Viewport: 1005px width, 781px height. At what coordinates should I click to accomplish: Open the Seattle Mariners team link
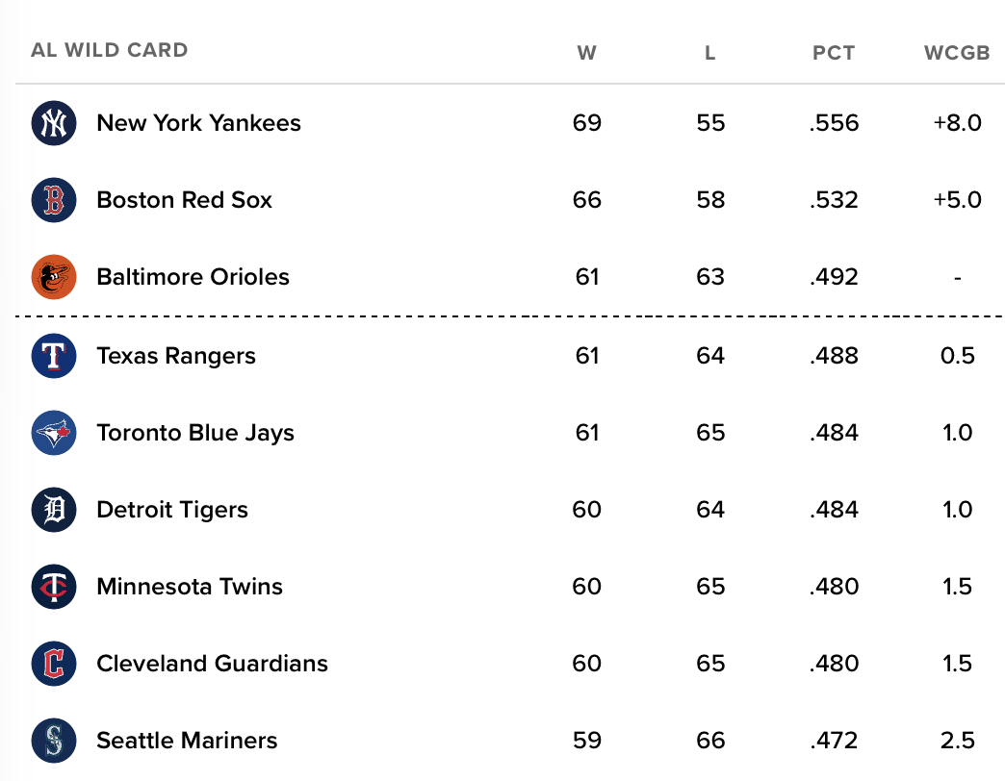pos(187,741)
